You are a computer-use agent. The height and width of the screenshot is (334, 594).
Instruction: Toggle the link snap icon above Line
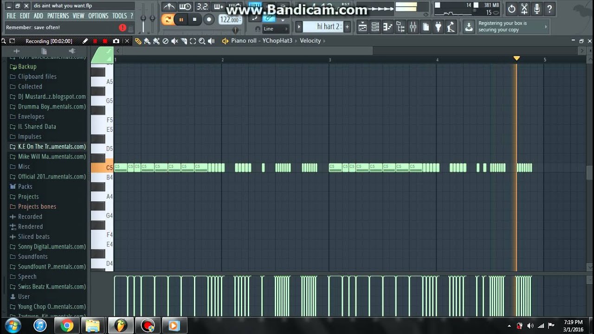point(269,18)
